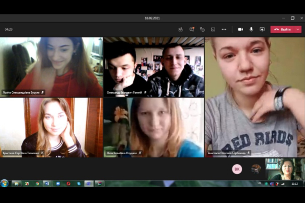Open Microsoft Teams from the taskbar
Image resolution: width=305 pixels, height=203 pixels.
tap(89, 184)
